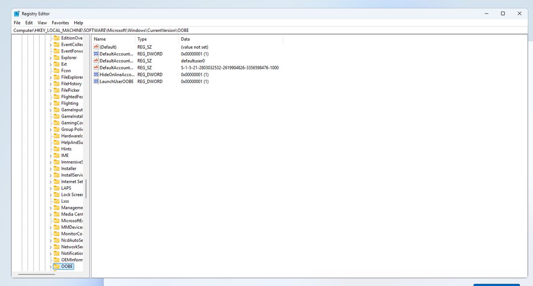Click the icon of the DefaultAccount REG_DWORD value
Screen dimensions: 533x286
click(96, 54)
